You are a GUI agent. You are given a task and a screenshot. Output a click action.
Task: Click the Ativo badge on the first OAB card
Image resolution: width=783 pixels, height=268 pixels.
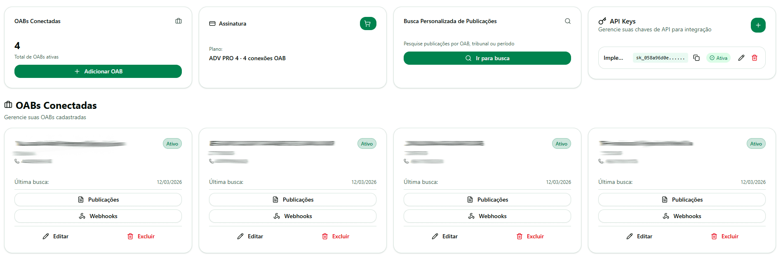(172, 143)
